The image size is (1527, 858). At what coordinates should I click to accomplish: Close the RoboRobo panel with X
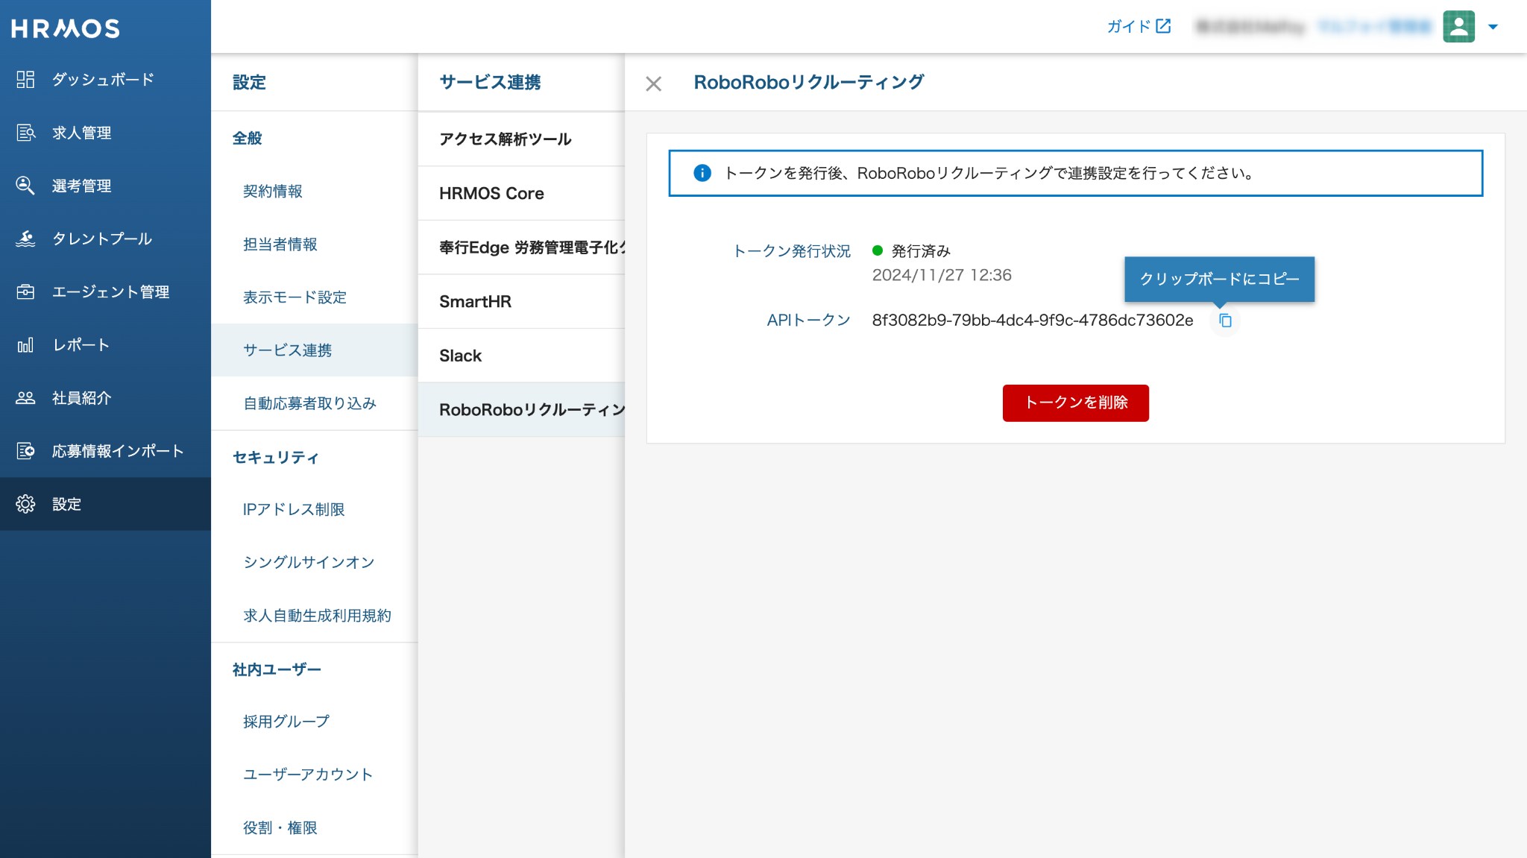click(654, 83)
